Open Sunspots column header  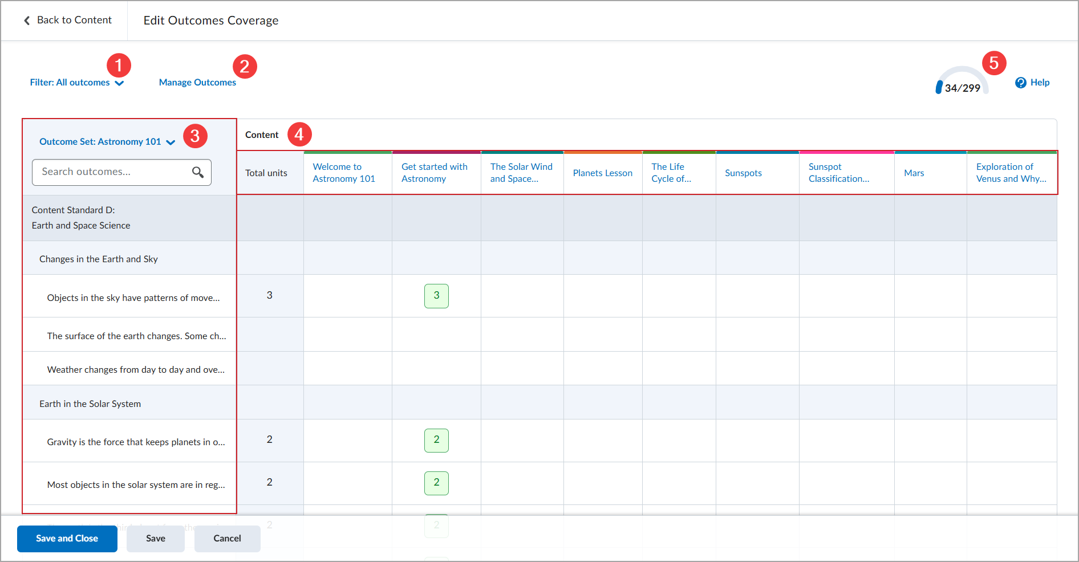(743, 173)
